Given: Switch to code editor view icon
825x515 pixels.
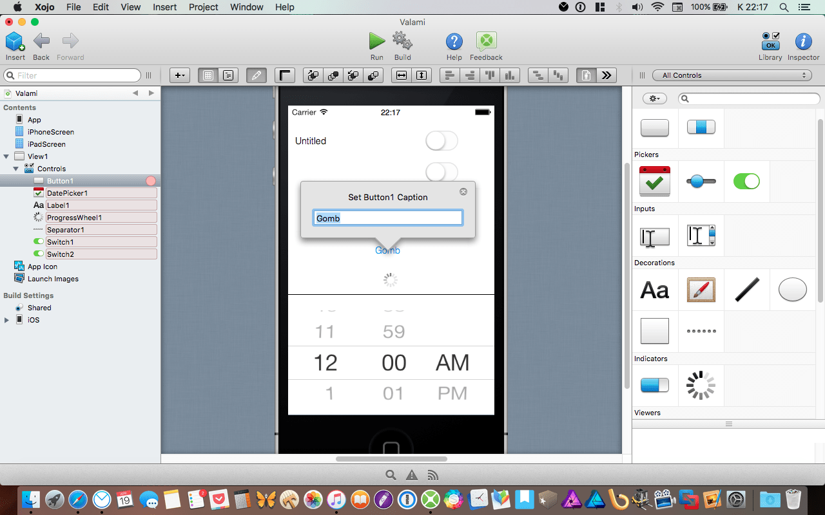Looking at the screenshot, I should [x=228, y=75].
